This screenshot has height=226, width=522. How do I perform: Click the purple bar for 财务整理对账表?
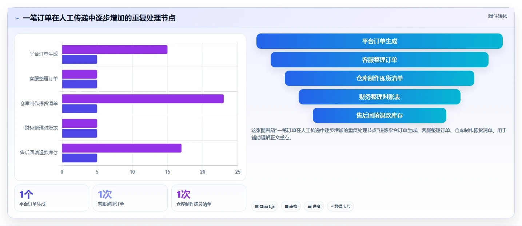click(79, 123)
